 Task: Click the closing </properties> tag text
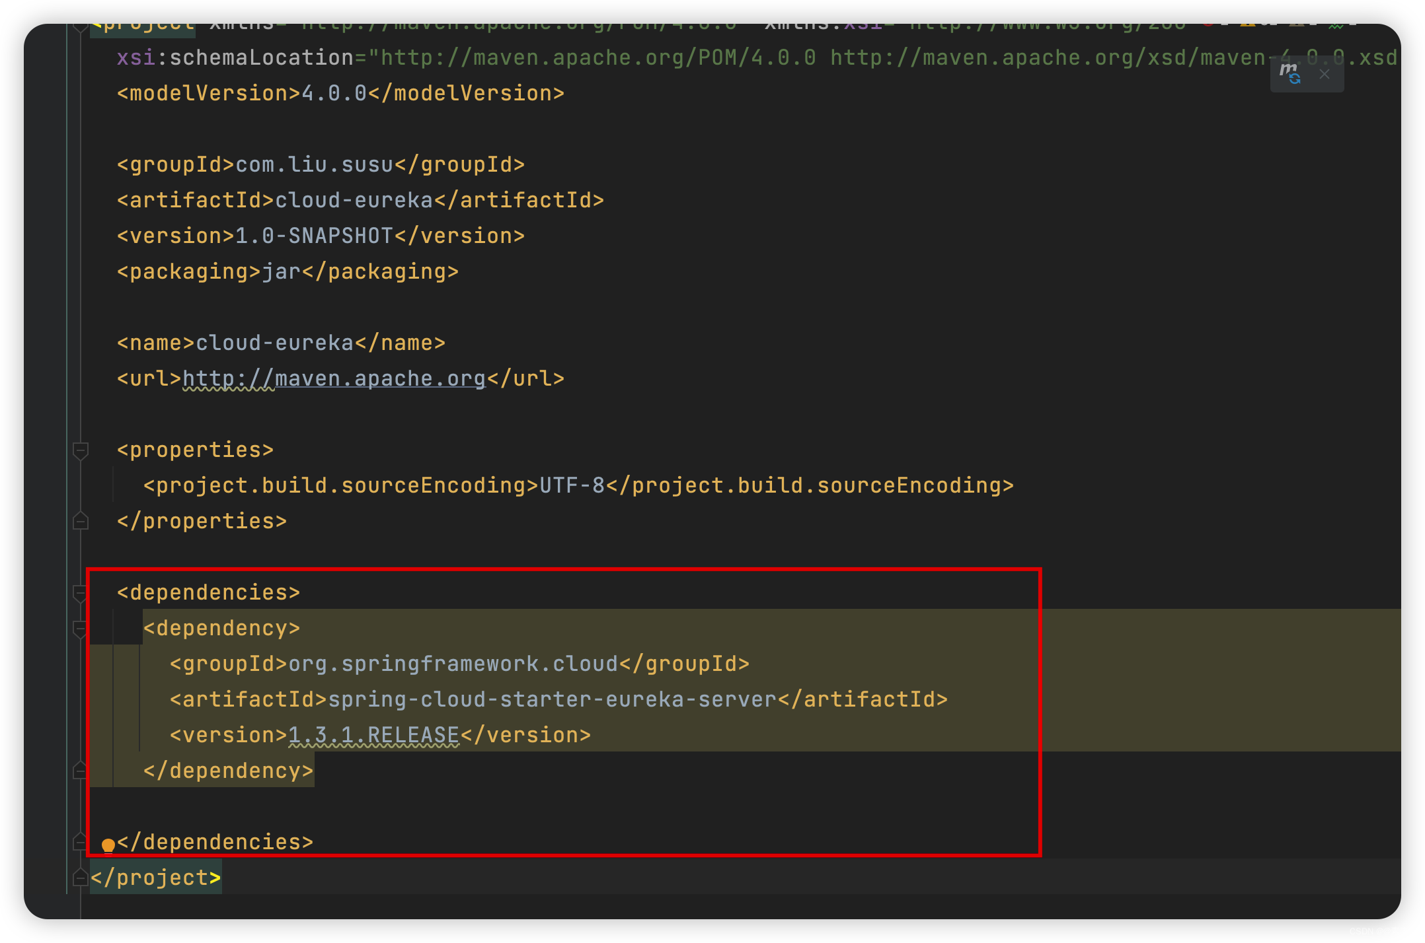click(x=202, y=521)
